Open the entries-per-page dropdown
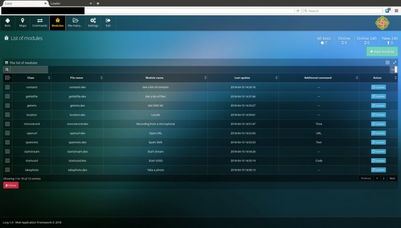Screen dimensions: 401x228 pyautogui.click(x=394, y=69)
